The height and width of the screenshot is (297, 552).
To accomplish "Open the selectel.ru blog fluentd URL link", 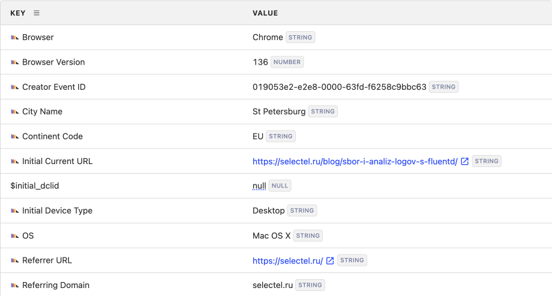I will pos(355,161).
